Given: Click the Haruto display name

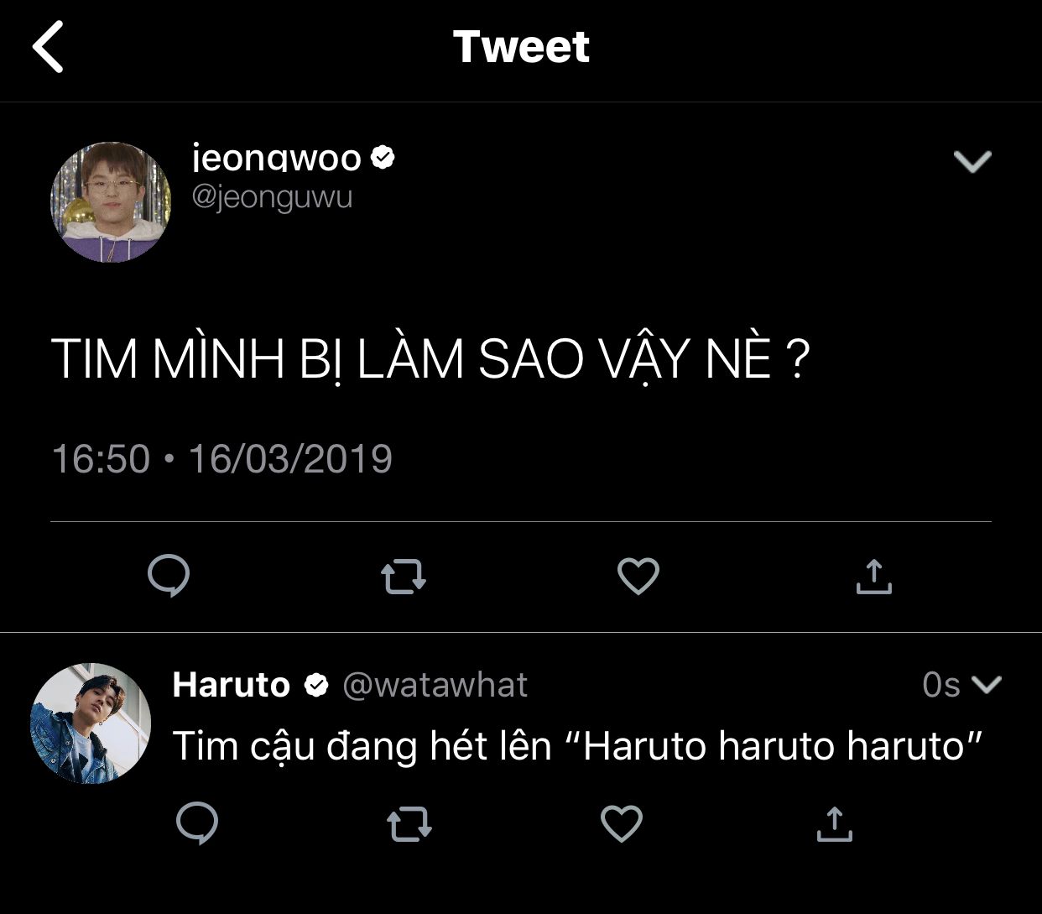Looking at the screenshot, I should click(x=231, y=685).
